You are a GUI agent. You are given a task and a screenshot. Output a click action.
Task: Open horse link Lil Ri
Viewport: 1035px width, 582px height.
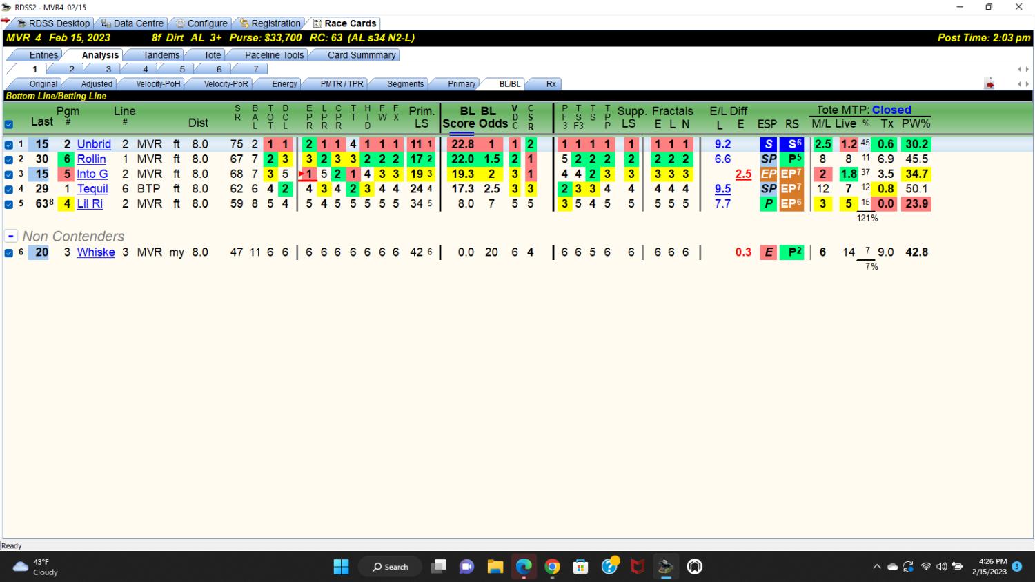[x=90, y=203]
